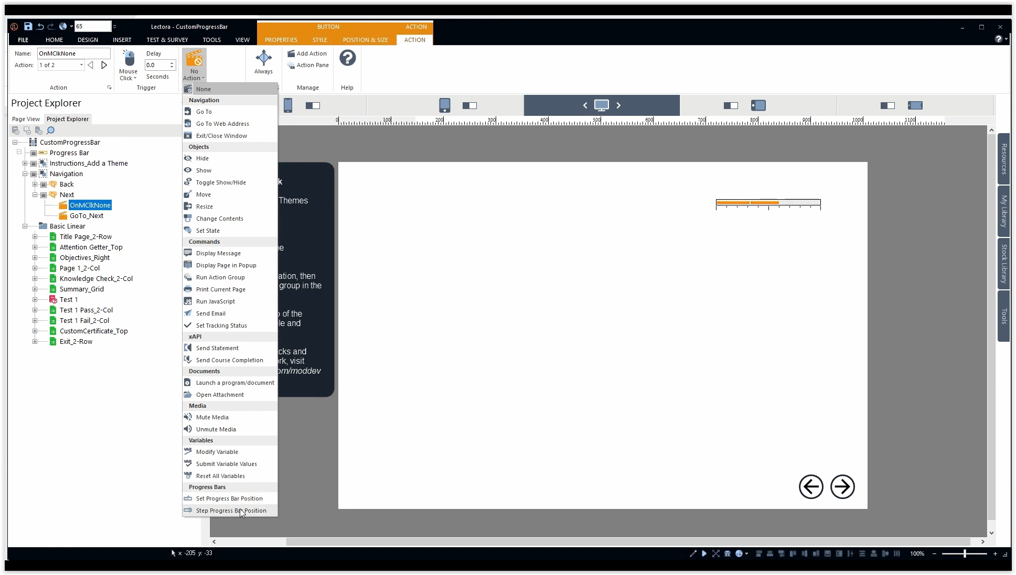The width and height of the screenshot is (1016, 575).
Task: Open the Action number dropdown
Action: click(x=81, y=65)
